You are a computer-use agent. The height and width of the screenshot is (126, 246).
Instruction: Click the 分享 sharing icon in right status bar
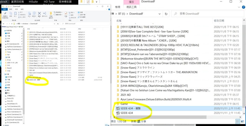[139, 121]
